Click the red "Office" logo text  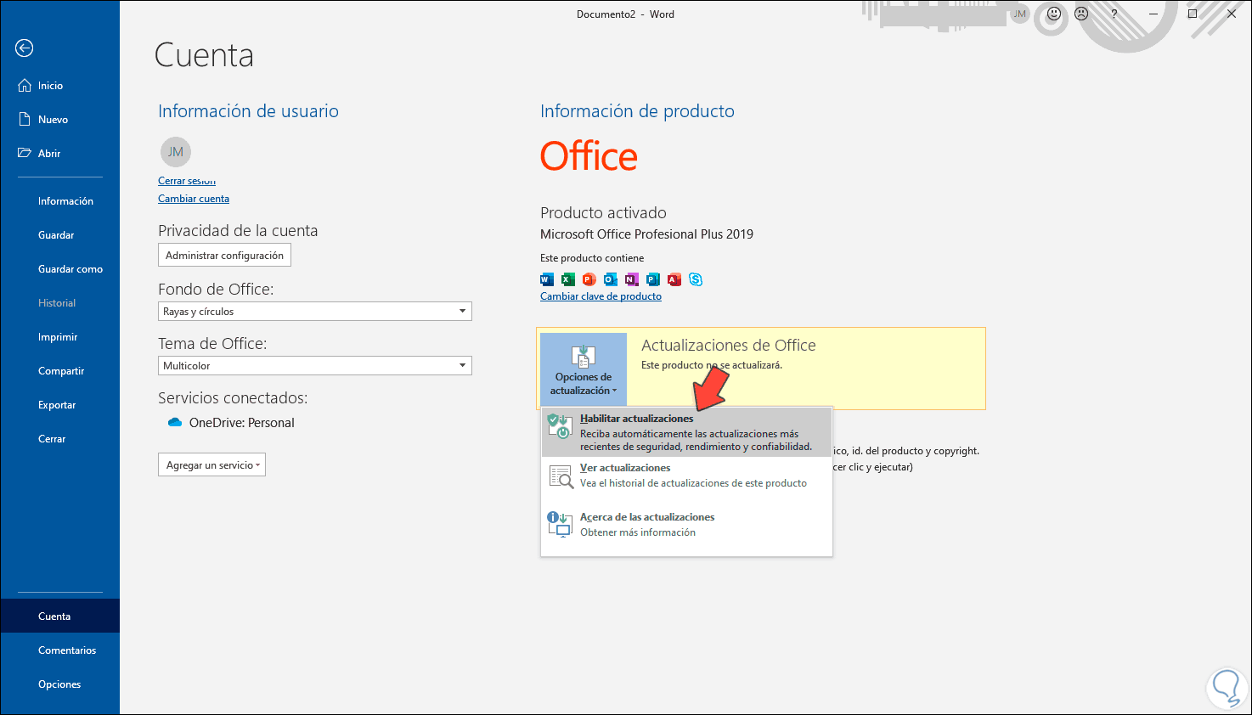tap(589, 156)
